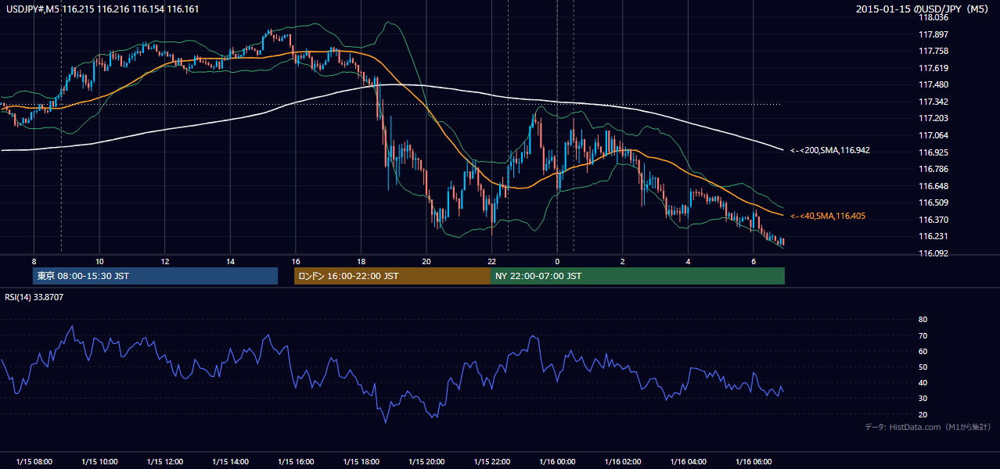Screen dimensions: 1000x469
Task: Click the 東京 08:00-15:30 JST session bar
Action: pyautogui.click(x=155, y=276)
